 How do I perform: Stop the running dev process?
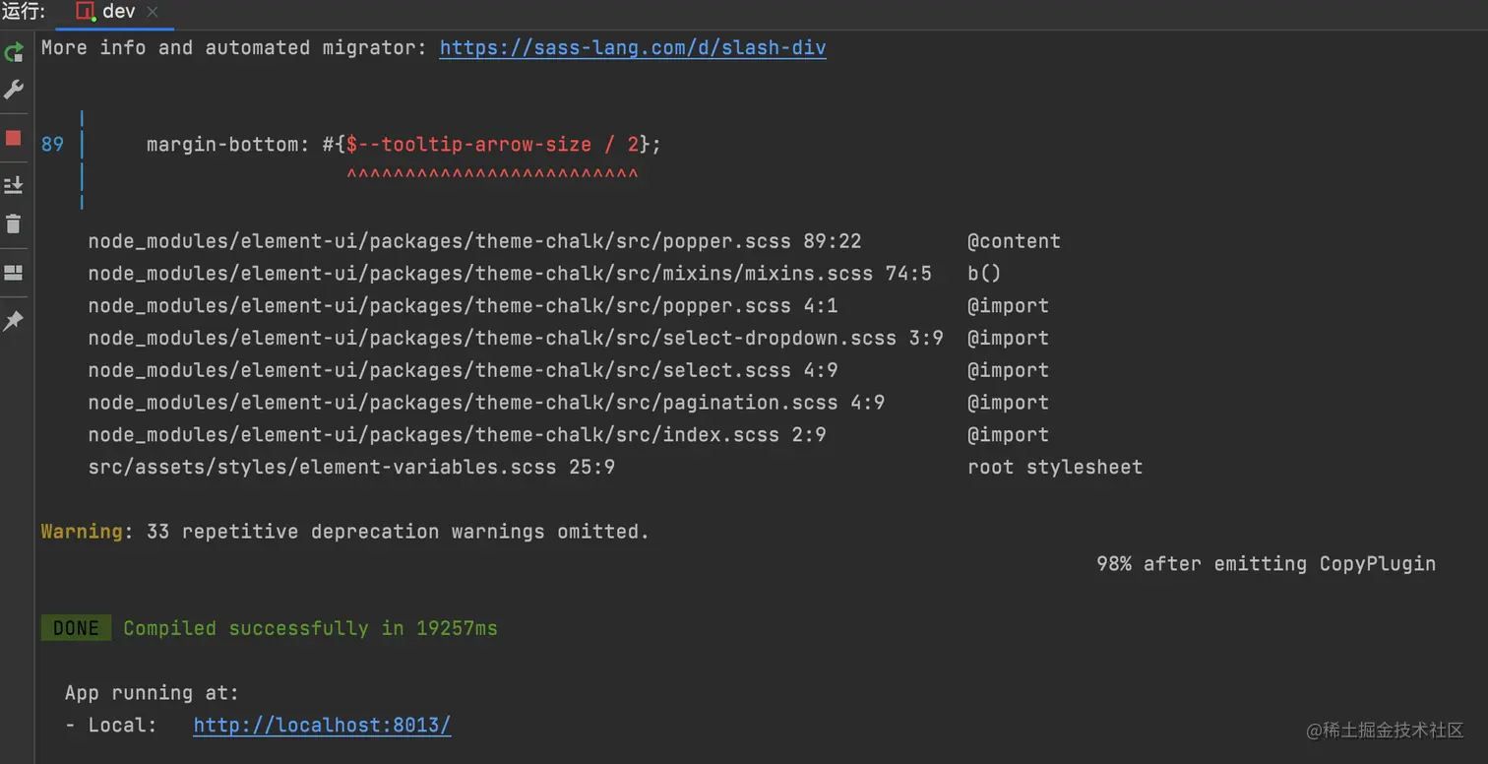pyautogui.click(x=14, y=139)
